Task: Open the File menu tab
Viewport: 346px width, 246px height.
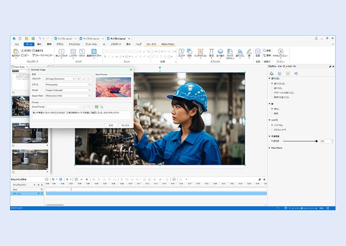Action: pyautogui.click(x=16, y=44)
